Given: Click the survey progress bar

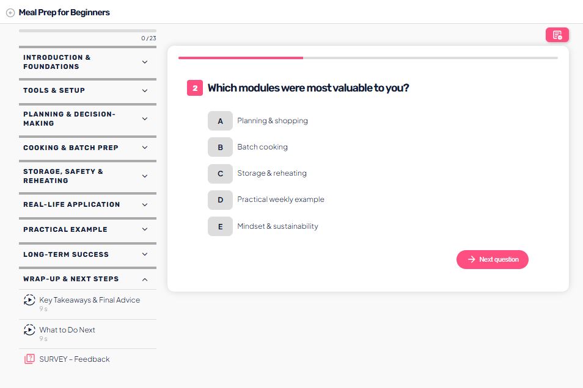Looking at the screenshot, I should 368,58.
